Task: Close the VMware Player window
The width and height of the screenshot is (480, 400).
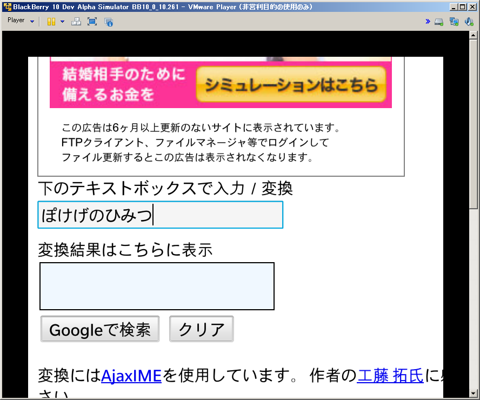Action: [472, 6]
